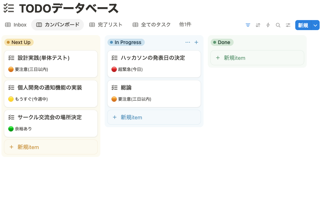Open In Progress column options ellipsis

(187, 42)
